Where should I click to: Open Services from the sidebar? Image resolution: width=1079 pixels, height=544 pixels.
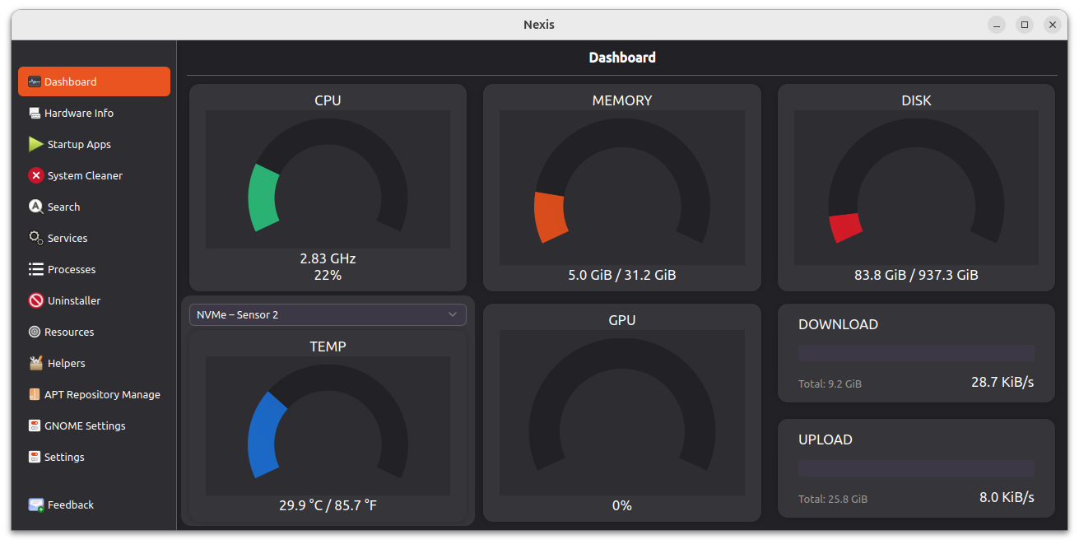[x=94, y=238]
